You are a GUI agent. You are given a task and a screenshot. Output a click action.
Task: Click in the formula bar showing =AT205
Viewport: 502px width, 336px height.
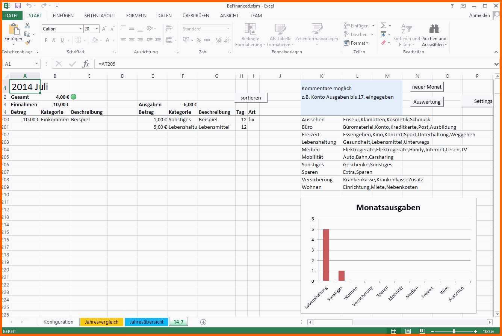(293, 64)
